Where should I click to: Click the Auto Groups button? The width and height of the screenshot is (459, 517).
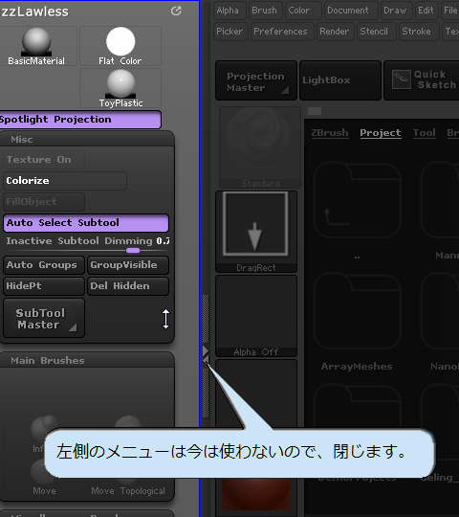point(44,265)
